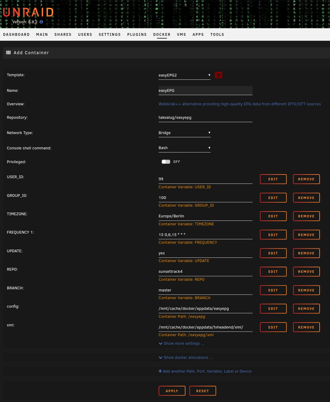
Task: Open the Template dropdown
Action: coord(185,75)
